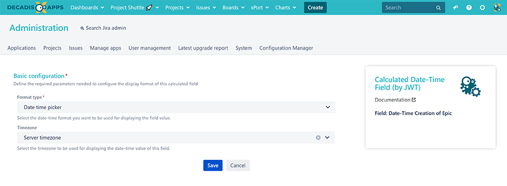The height and width of the screenshot is (186, 507).
Task: Click the Basic configuration heading
Action: coord(39,76)
